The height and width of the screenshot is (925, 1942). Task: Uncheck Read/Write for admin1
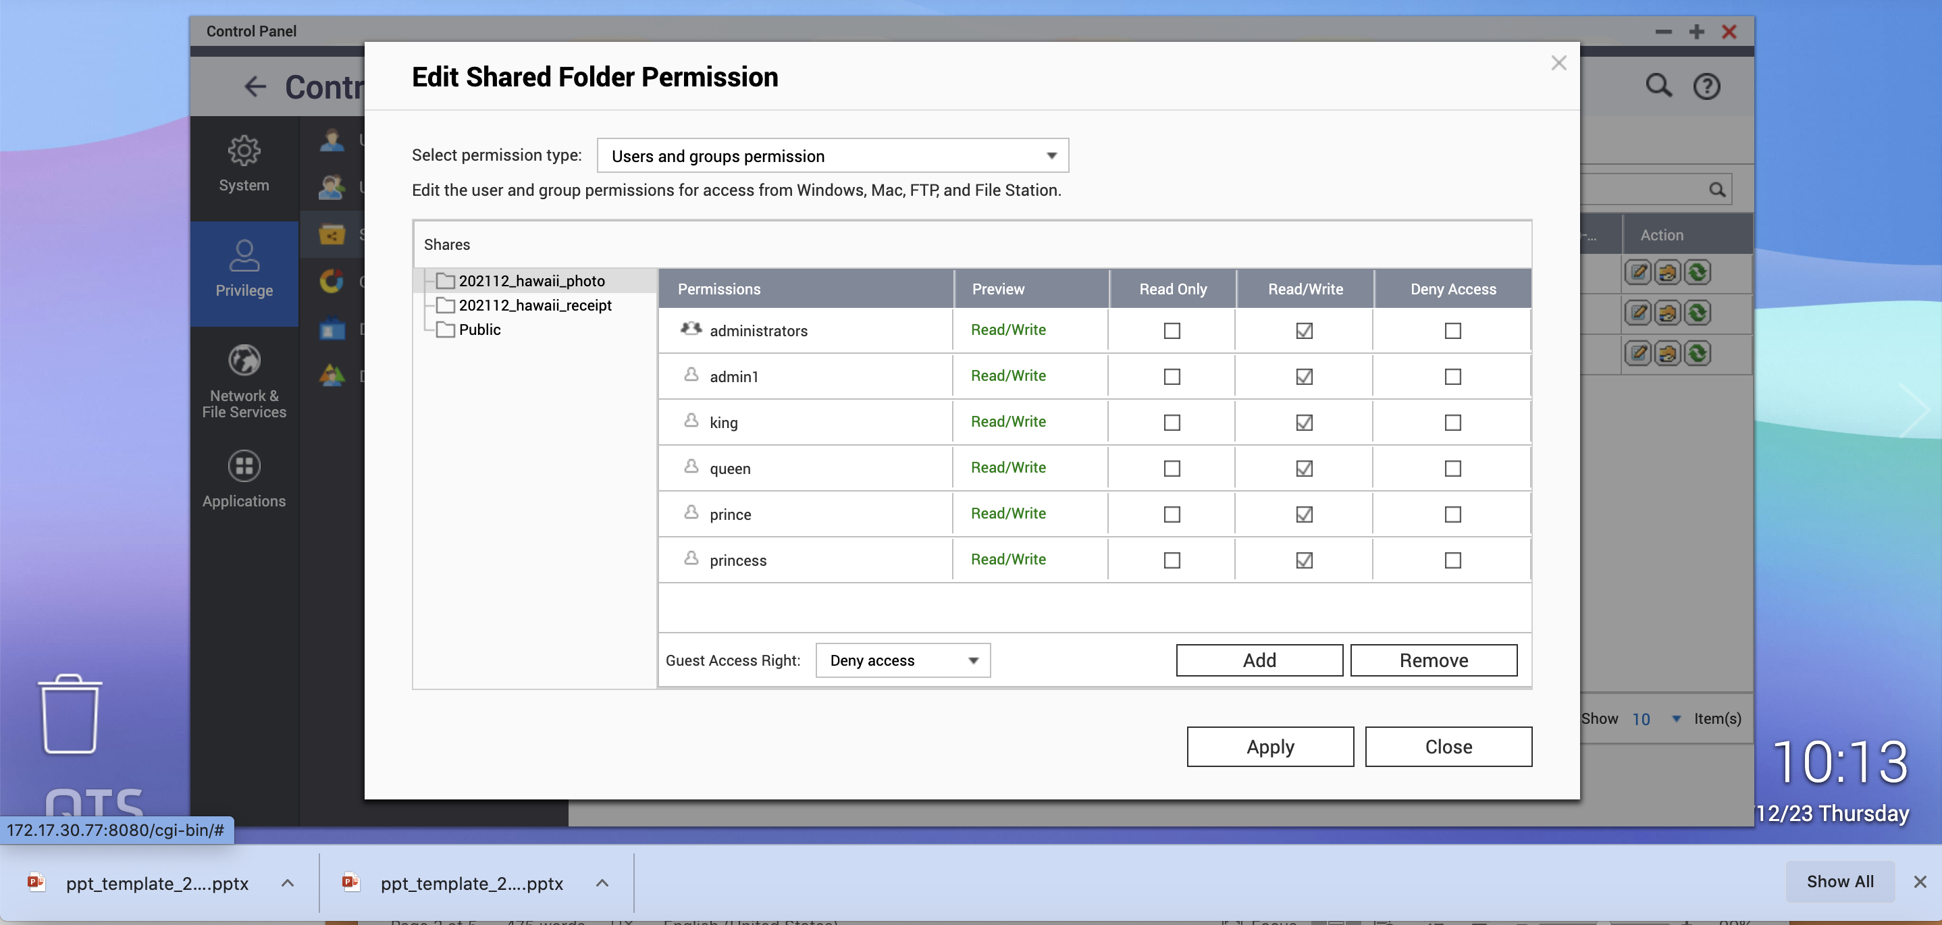pyautogui.click(x=1304, y=377)
